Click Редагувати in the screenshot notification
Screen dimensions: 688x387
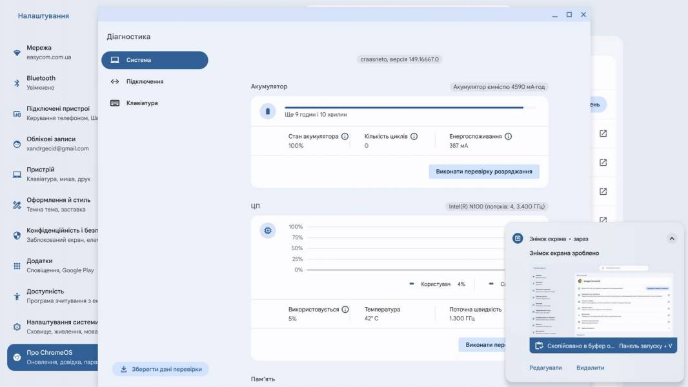click(545, 368)
